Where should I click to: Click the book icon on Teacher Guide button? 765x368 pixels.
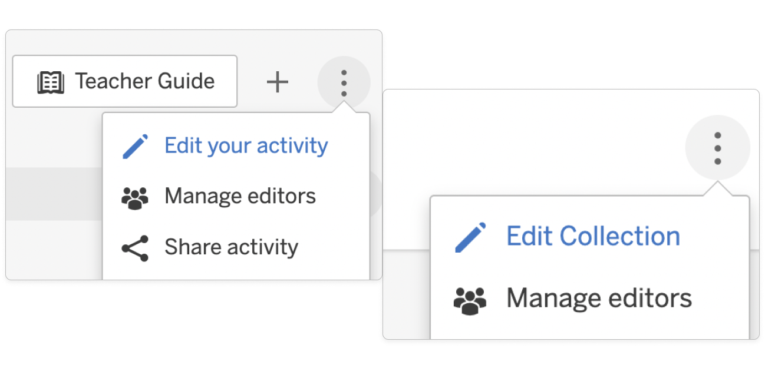coord(51,81)
